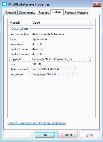This screenshot has height=142, width=103.
Task: Select the Copyright property label
Action: [x=16, y=59]
